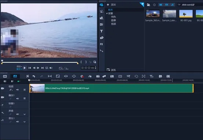This screenshot has height=140, width=203.
Task: Open the Graphics/overlay library icon
Action: click(x=102, y=38)
